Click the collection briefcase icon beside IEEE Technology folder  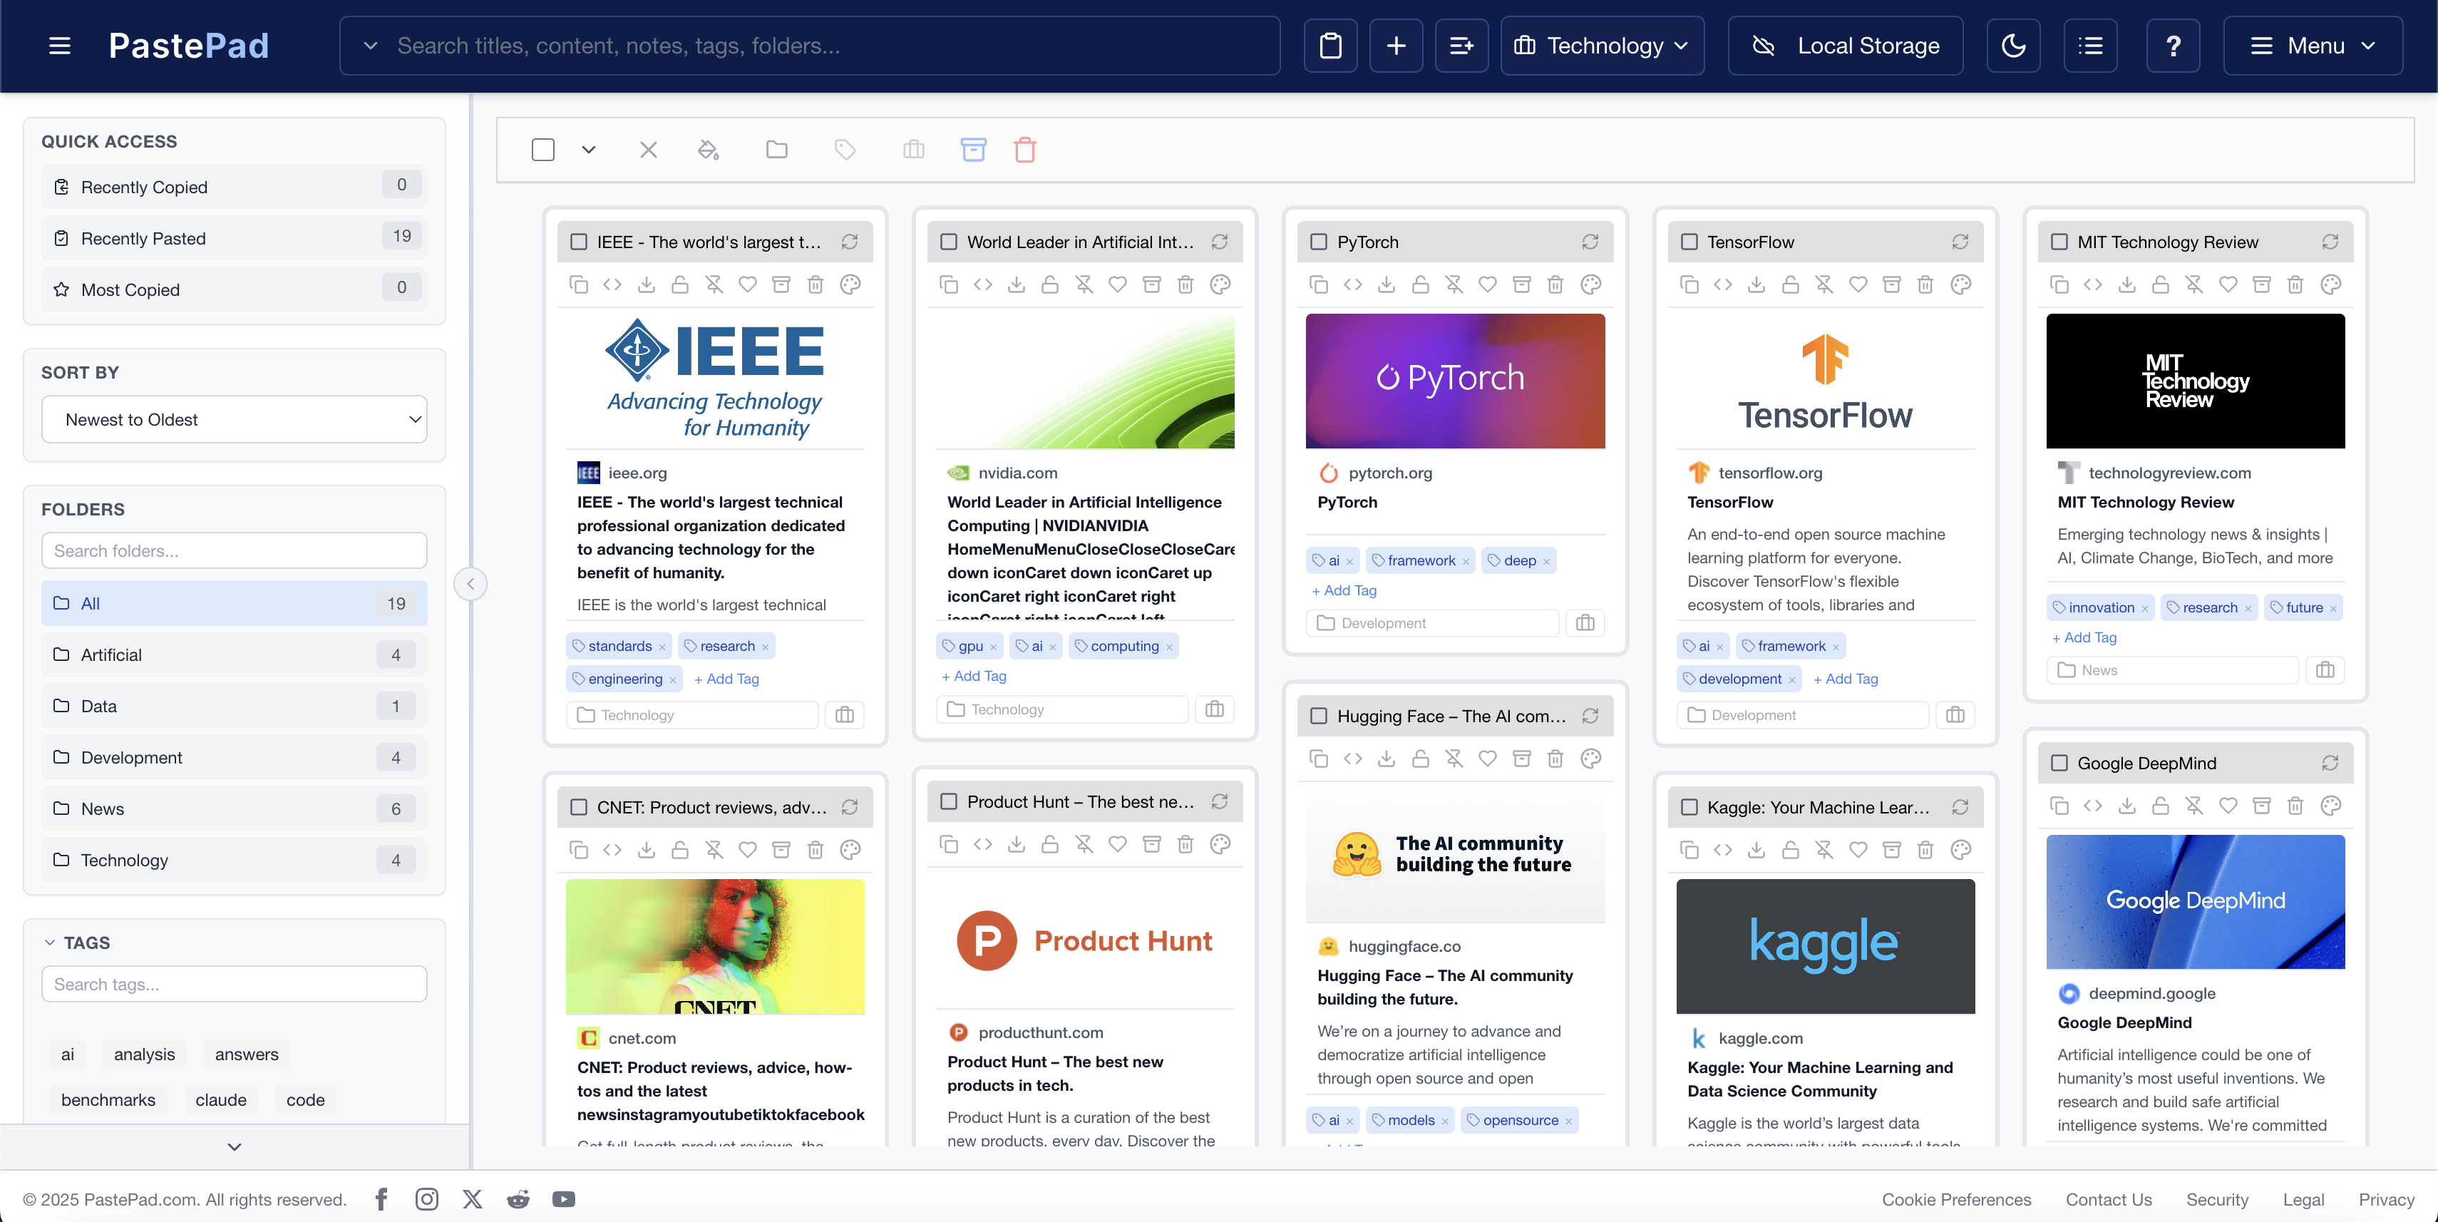(x=844, y=714)
